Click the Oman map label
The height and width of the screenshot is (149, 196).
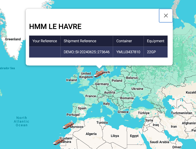pyautogui.click(x=177, y=147)
